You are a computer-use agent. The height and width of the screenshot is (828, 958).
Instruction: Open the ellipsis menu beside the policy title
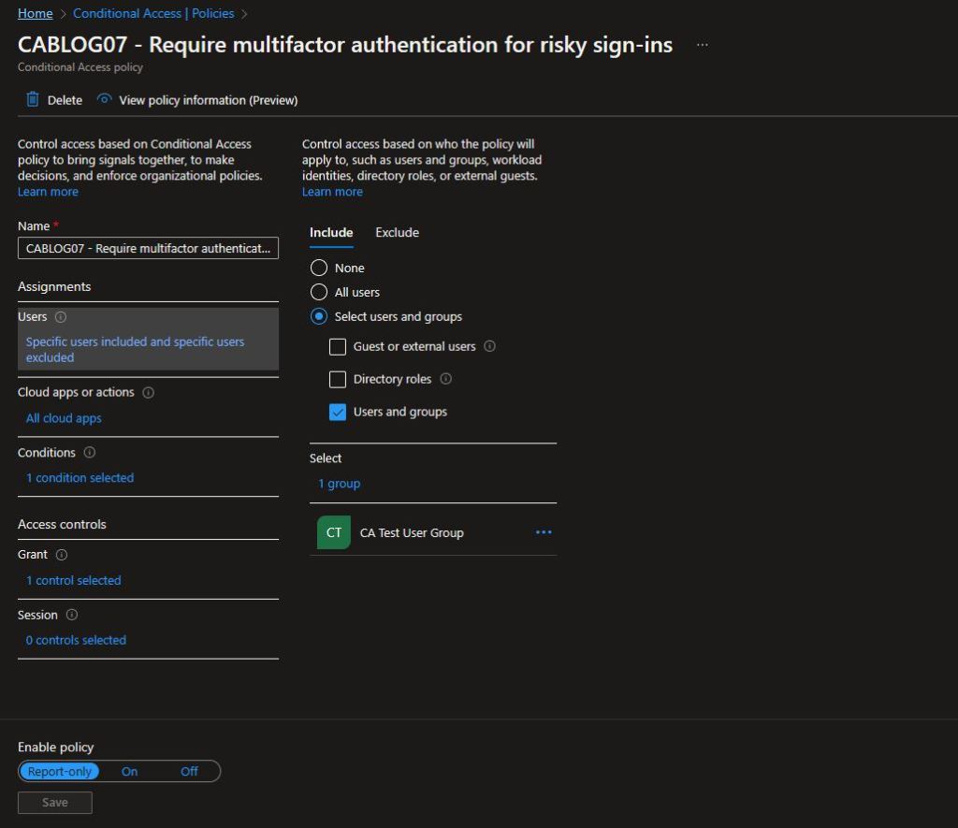[x=702, y=45]
